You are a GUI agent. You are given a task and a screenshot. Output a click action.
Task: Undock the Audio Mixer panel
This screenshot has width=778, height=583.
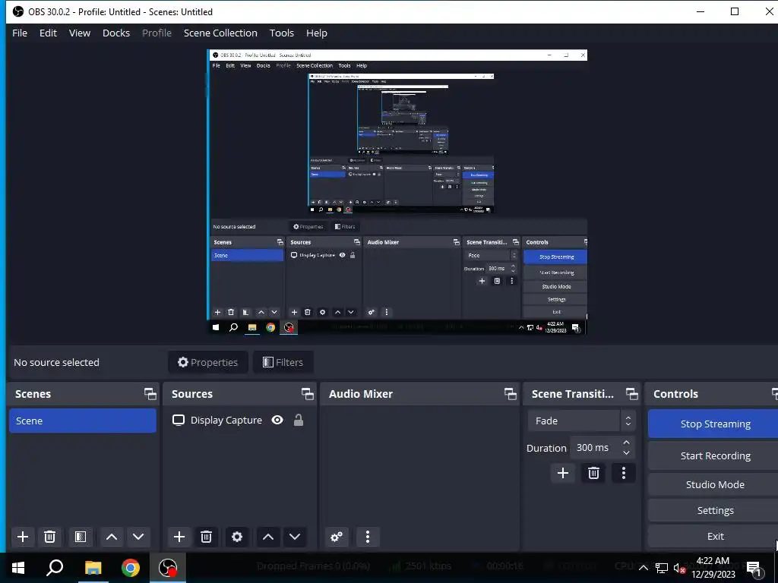pos(511,394)
